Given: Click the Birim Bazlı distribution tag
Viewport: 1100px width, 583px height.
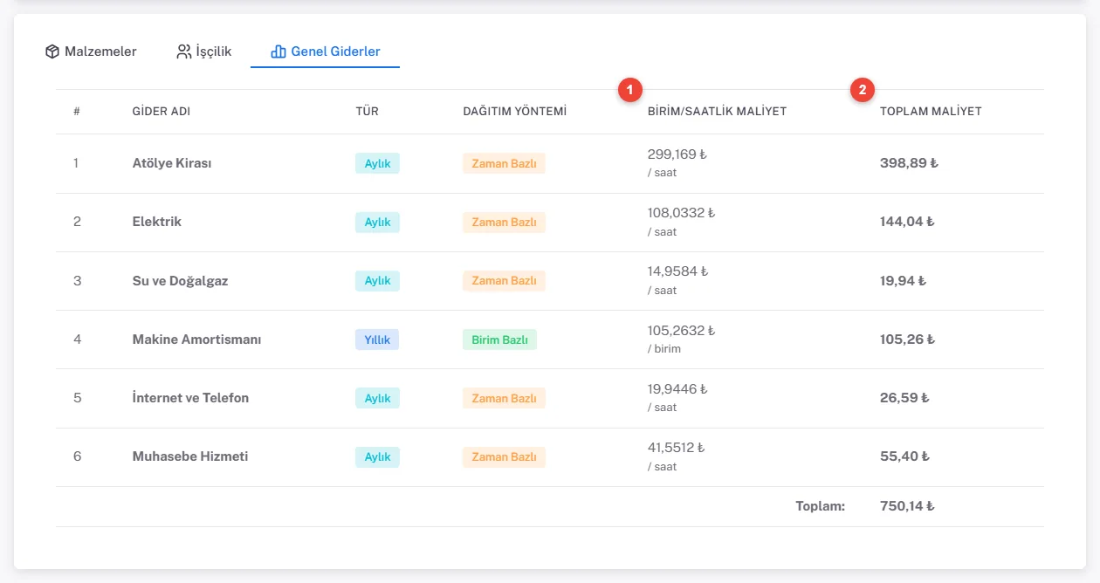Looking at the screenshot, I should coord(499,340).
